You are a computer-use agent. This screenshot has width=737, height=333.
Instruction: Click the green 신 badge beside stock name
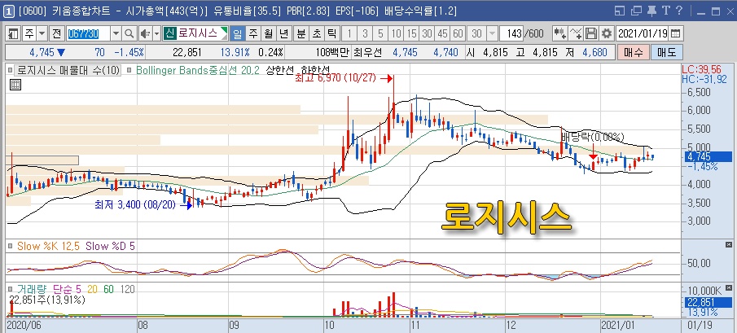[x=169, y=33]
